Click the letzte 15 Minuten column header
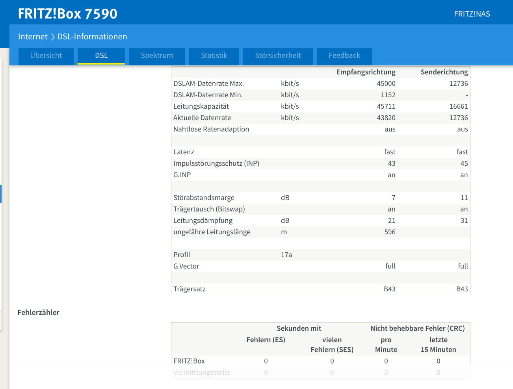This screenshot has height=389, width=513. tap(439, 345)
